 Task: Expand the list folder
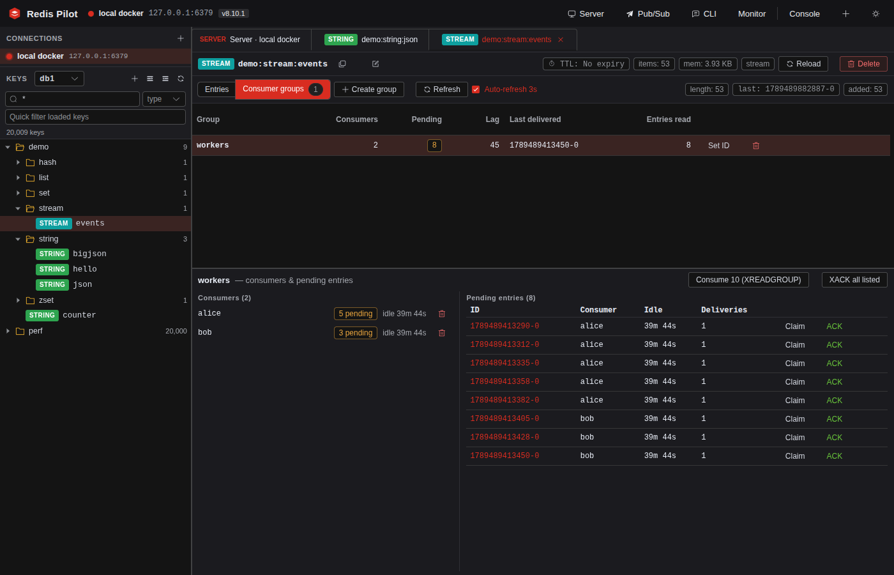pyautogui.click(x=18, y=178)
